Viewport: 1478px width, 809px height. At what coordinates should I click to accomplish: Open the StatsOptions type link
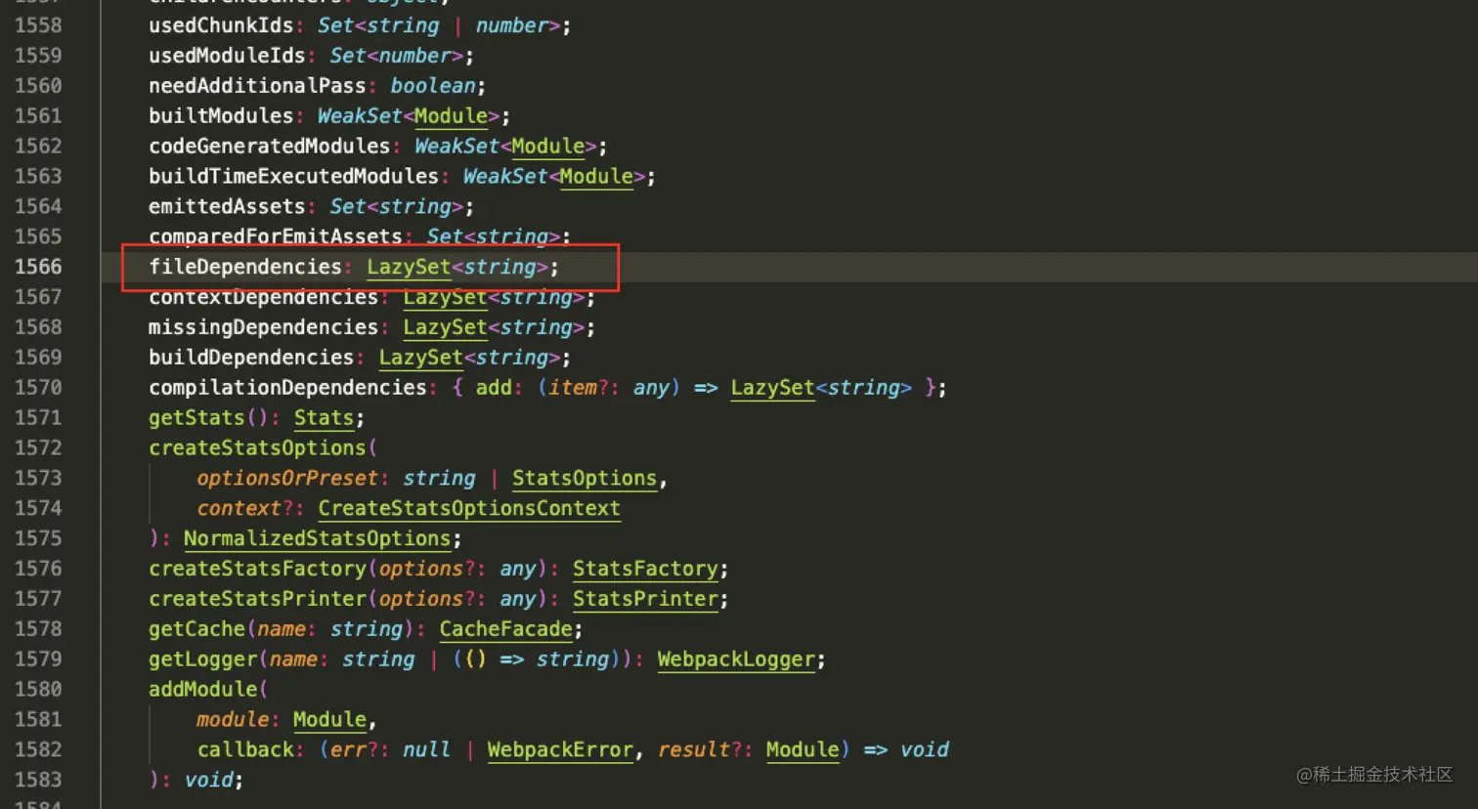585,479
